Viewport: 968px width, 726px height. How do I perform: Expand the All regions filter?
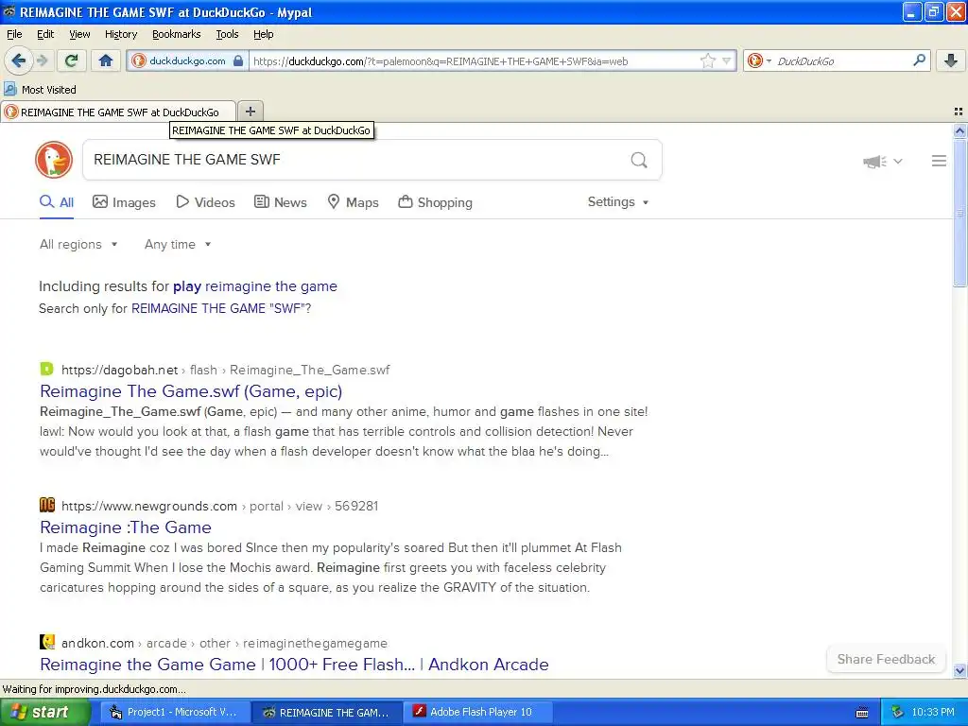click(x=78, y=245)
